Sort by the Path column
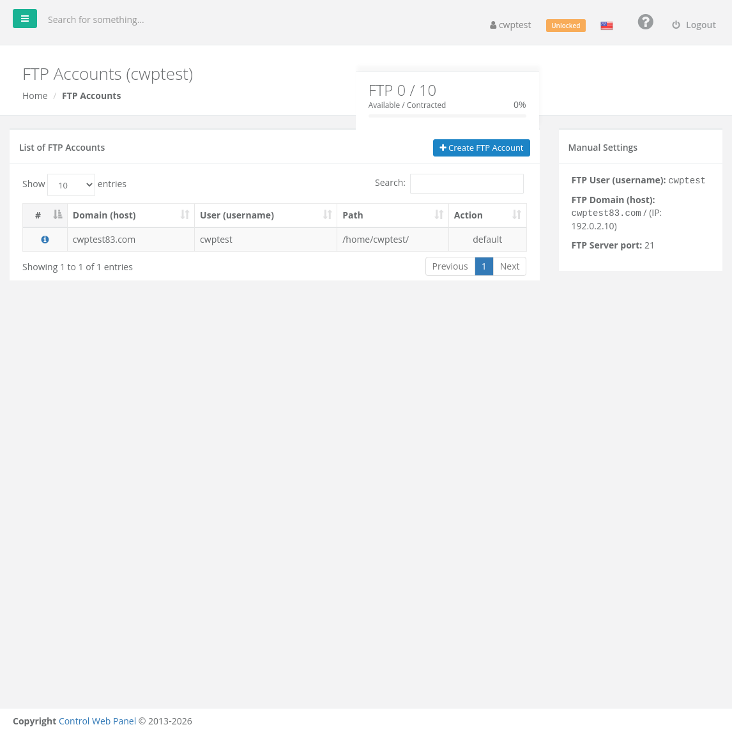732x734 pixels. [393, 215]
